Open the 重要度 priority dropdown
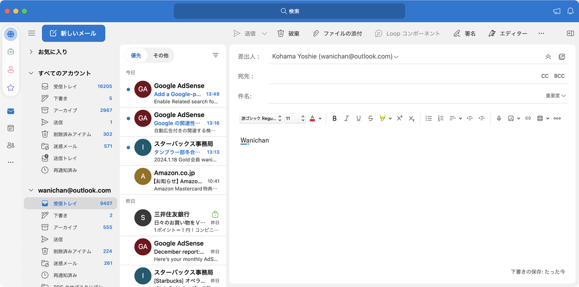 (x=555, y=96)
